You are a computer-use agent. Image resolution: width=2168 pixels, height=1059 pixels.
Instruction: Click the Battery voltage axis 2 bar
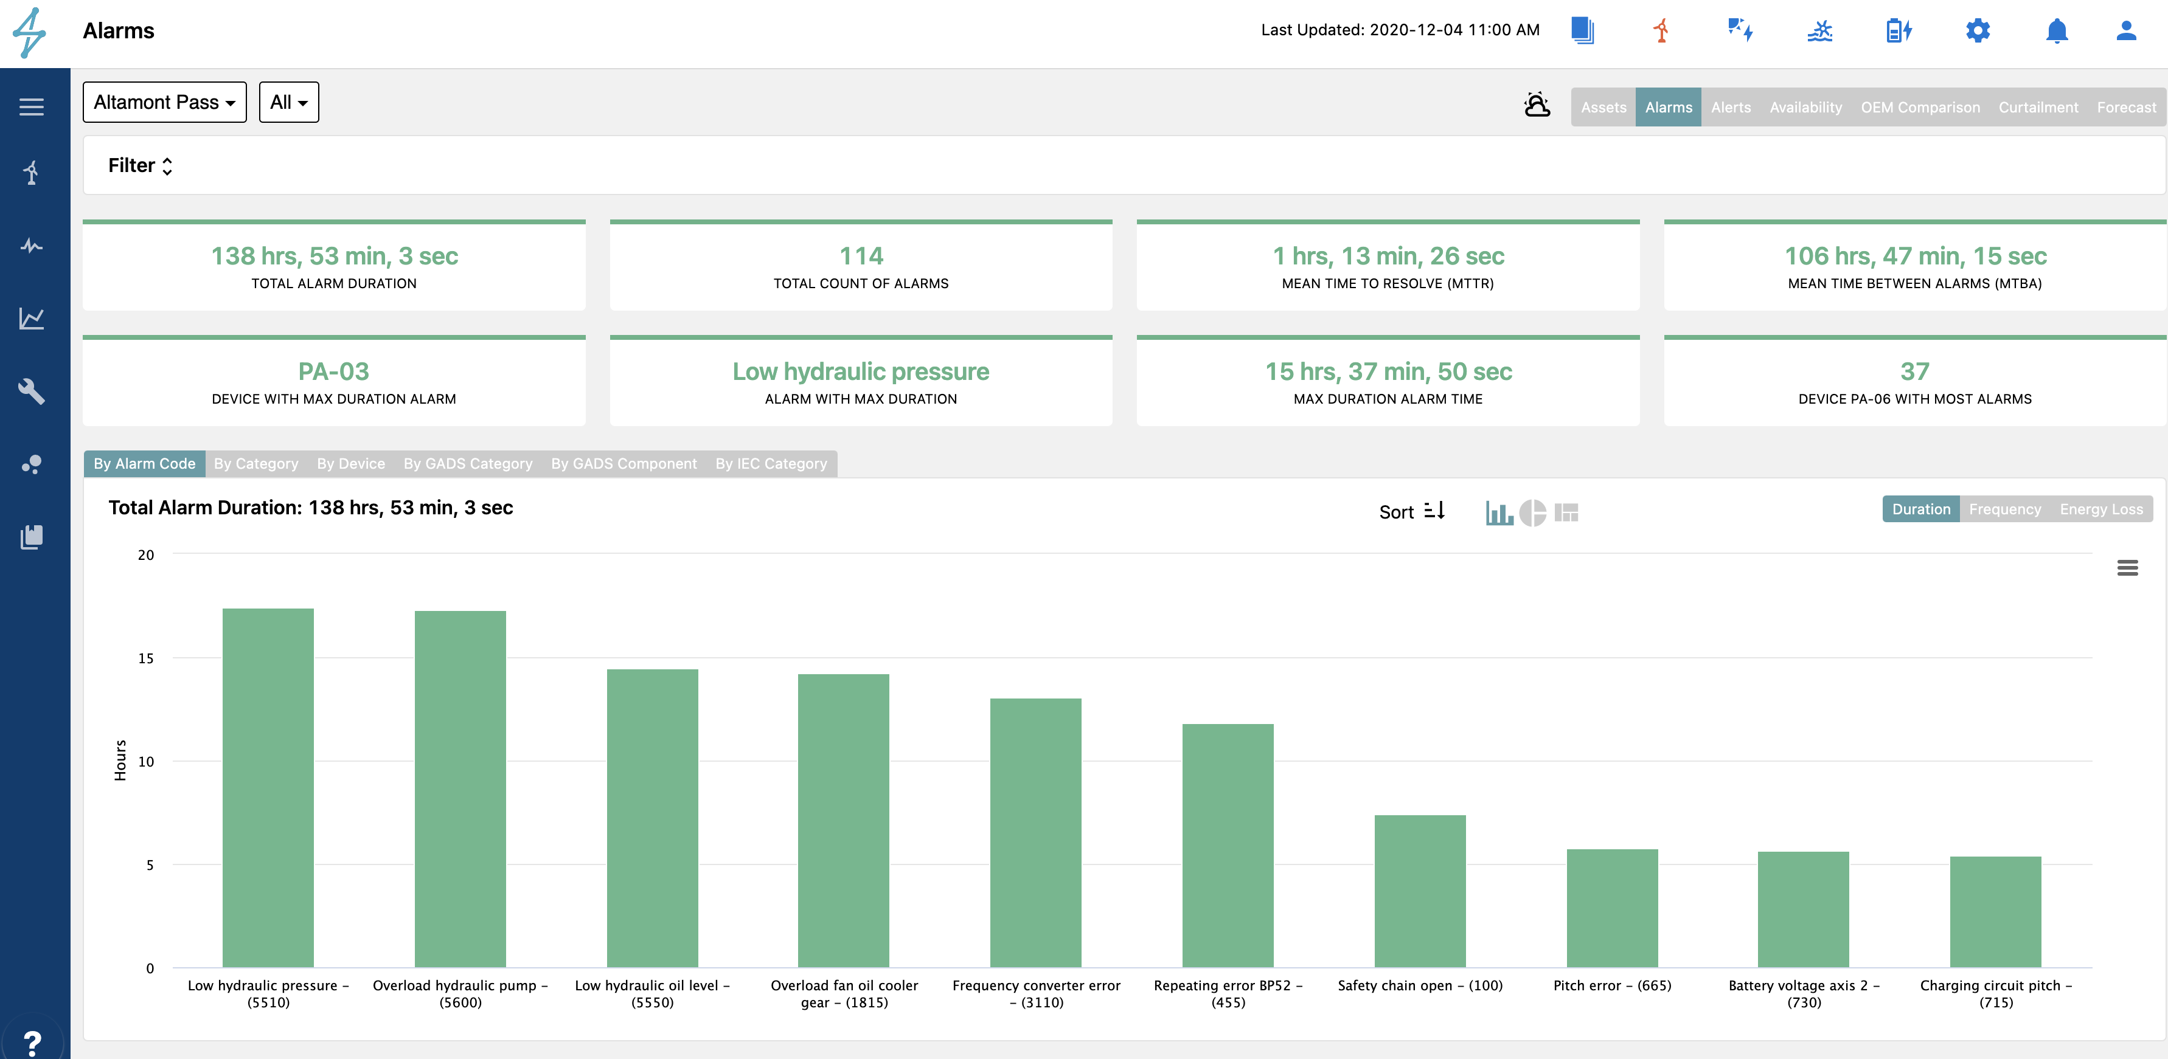1804,909
